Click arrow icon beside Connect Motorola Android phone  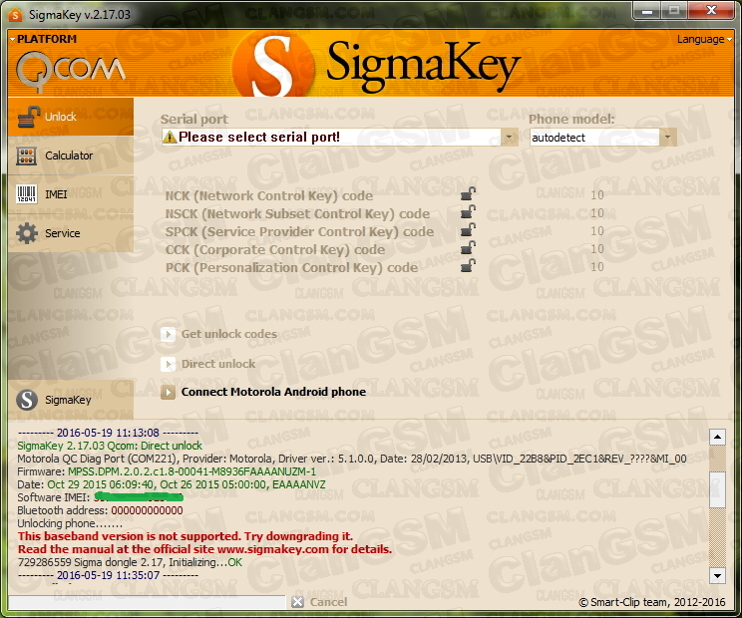coord(168,392)
